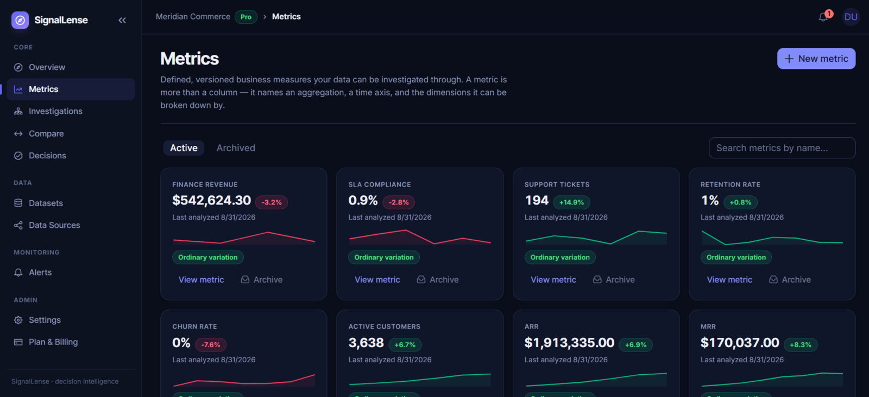
Task: Click the Churn Rate sparkline chart
Action: (244, 380)
